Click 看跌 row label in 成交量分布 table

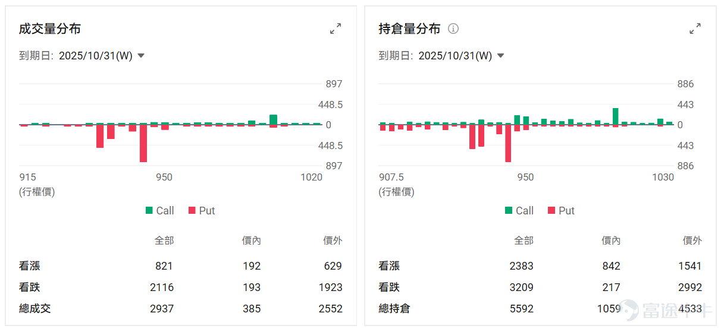[x=30, y=287]
